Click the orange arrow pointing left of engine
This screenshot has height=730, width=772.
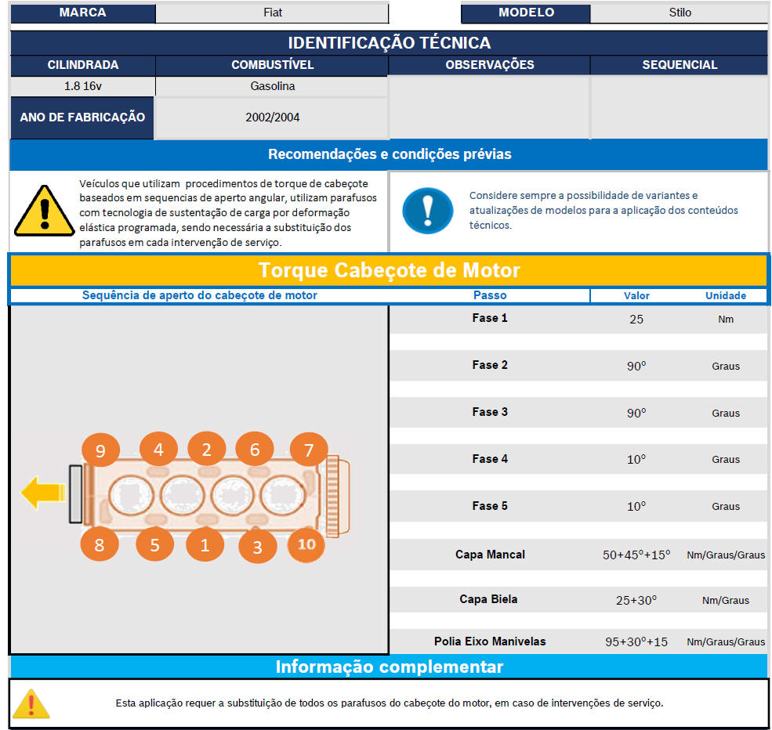click(42, 493)
